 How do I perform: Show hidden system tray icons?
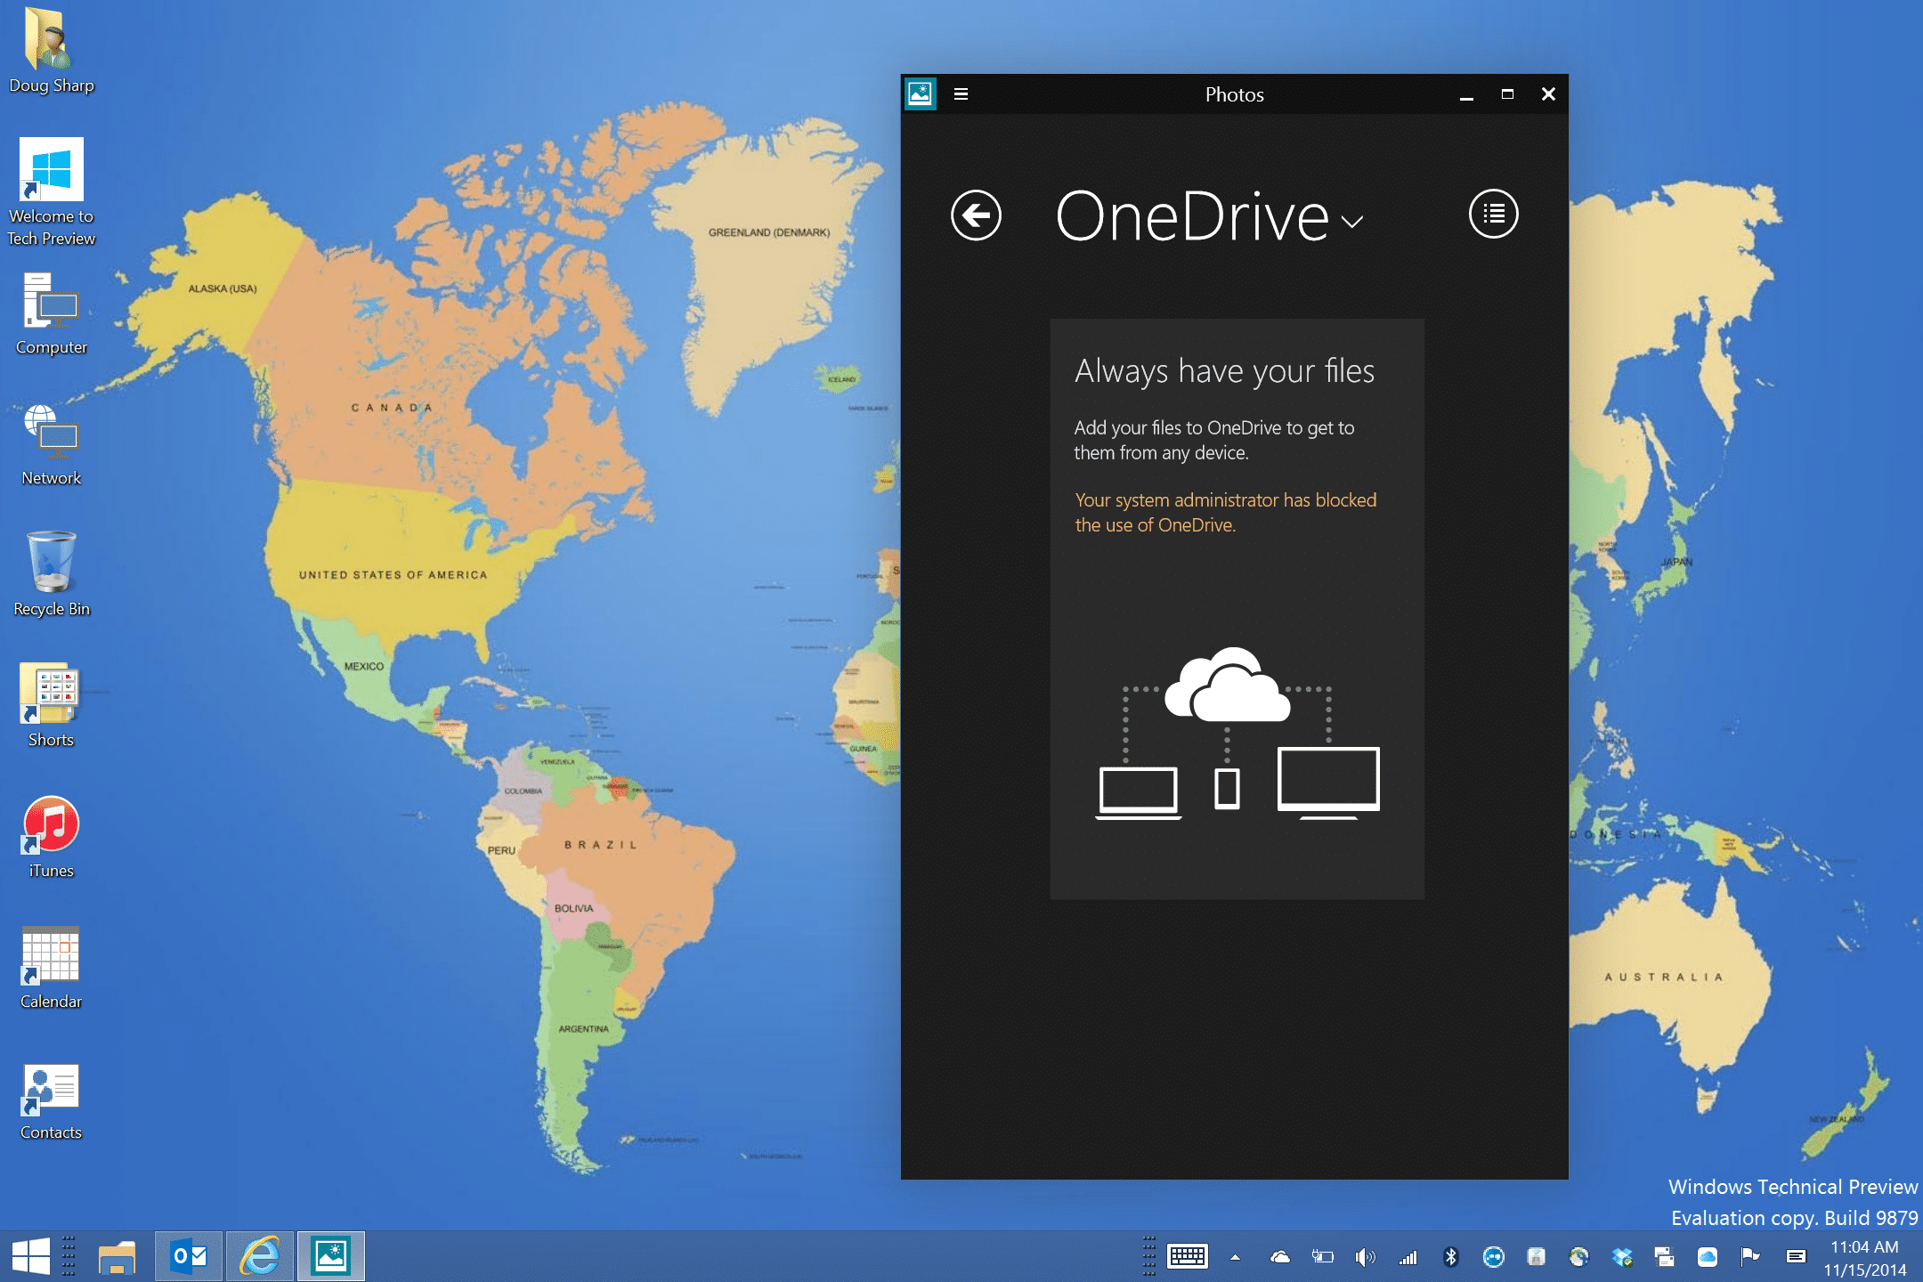coord(1235,1257)
